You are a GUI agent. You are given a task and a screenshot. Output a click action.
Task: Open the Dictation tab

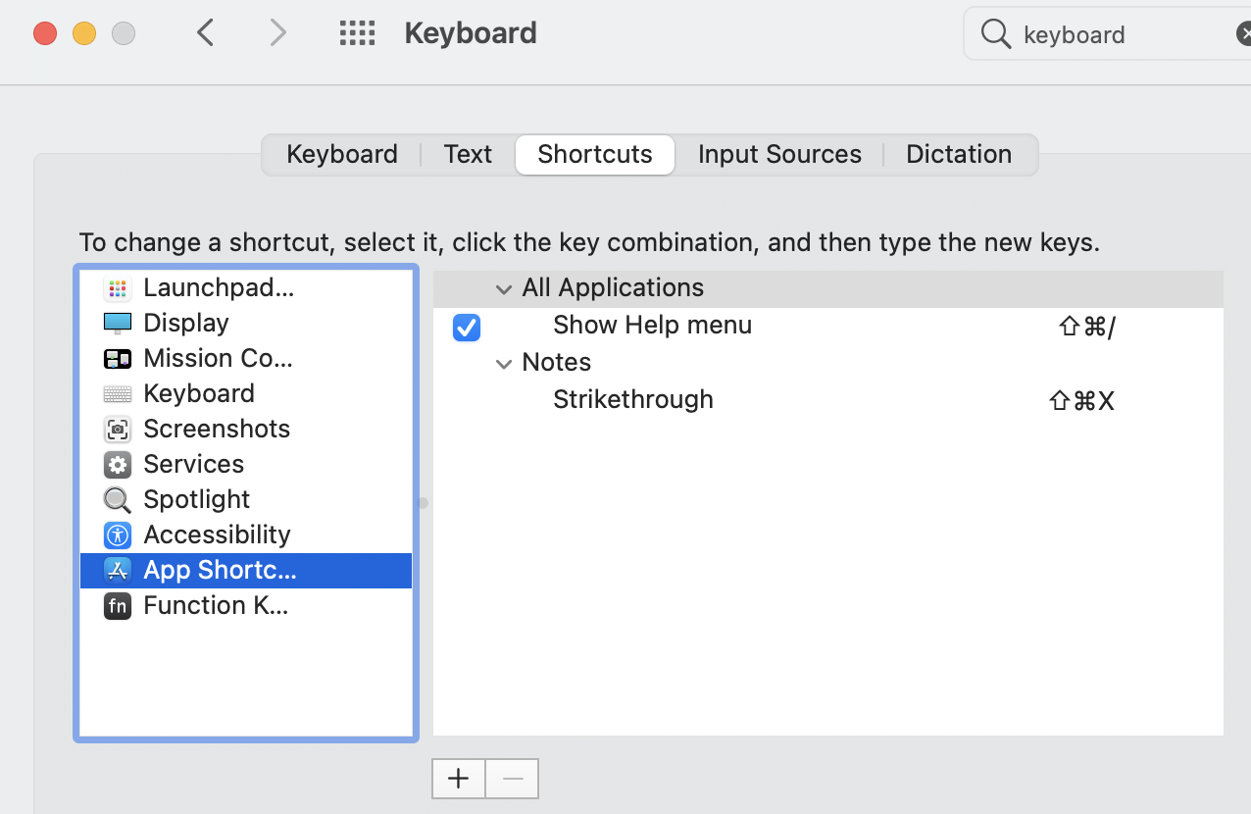pos(958,154)
